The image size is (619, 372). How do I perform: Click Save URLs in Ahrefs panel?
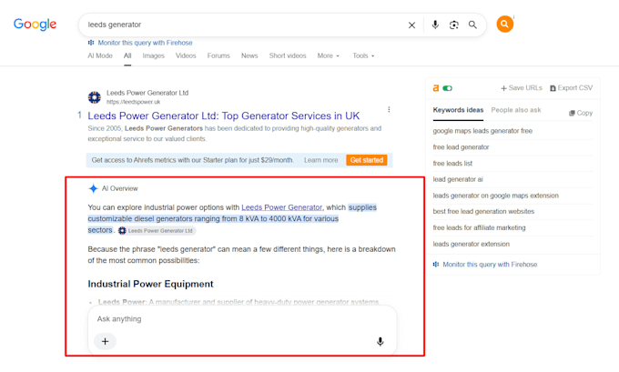click(x=522, y=88)
